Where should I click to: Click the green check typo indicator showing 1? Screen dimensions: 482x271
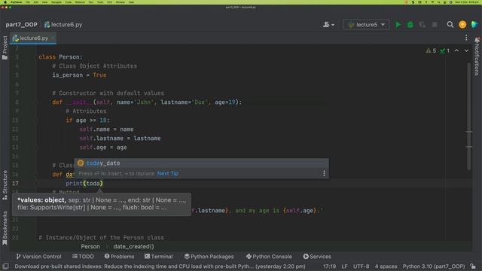(444, 50)
